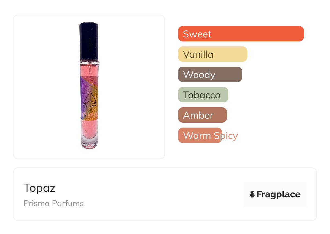
Task: Select the Amber accord bar
Action: point(202,115)
